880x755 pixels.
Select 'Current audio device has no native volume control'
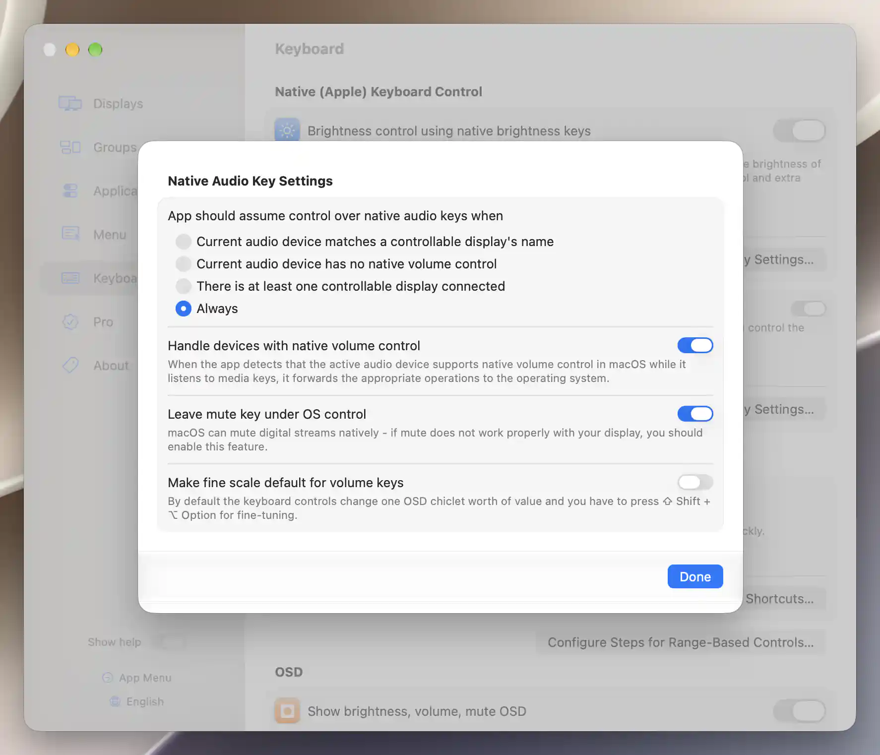coord(183,264)
